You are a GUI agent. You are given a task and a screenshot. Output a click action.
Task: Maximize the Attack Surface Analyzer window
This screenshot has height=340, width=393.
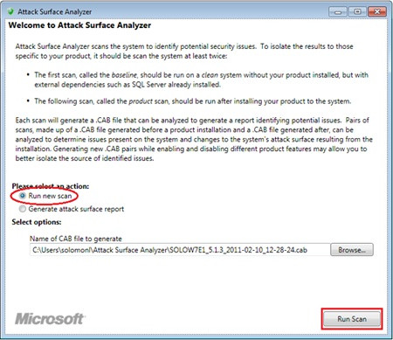click(357, 12)
